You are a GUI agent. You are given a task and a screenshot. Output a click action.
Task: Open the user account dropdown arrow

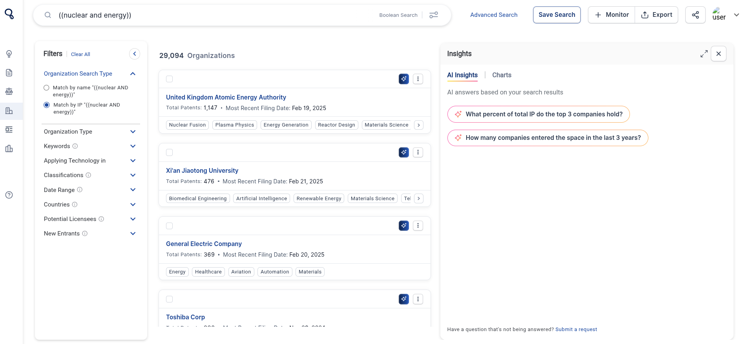point(736,15)
